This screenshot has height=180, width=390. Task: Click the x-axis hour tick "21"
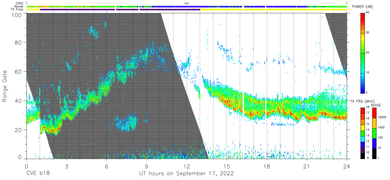307,166
